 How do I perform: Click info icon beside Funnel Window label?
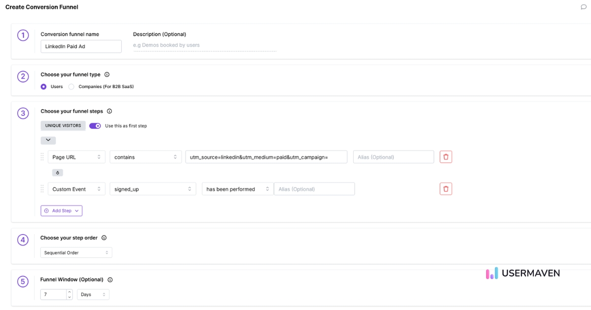[110, 279]
